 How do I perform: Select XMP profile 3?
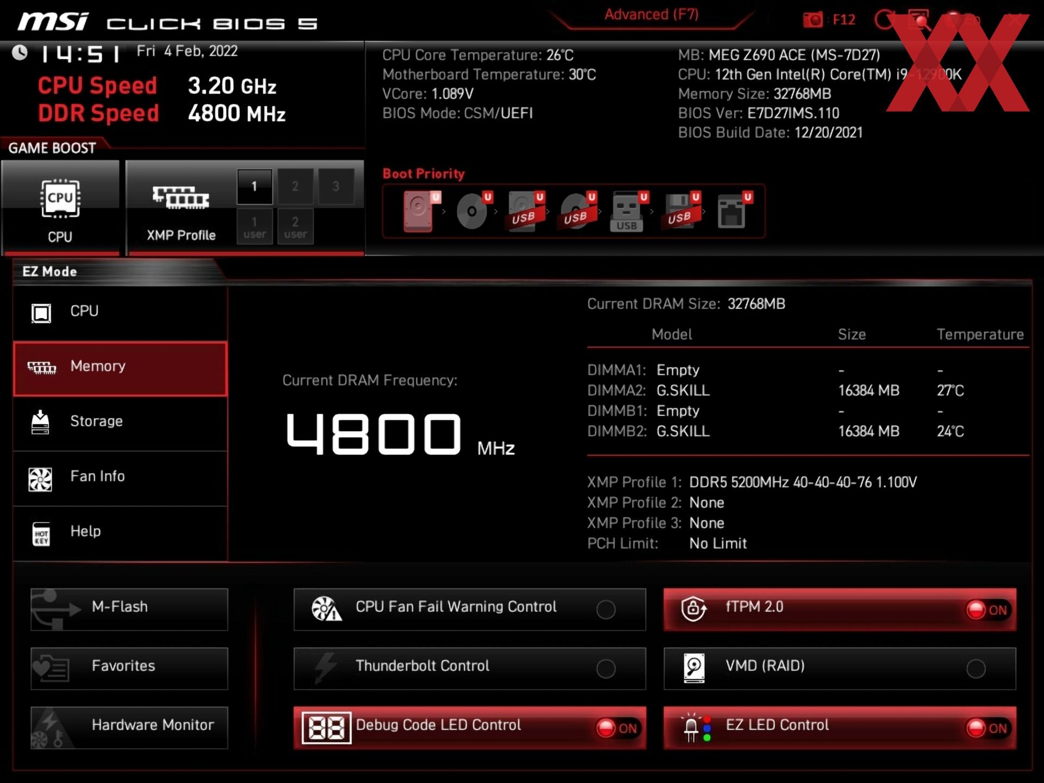336,187
